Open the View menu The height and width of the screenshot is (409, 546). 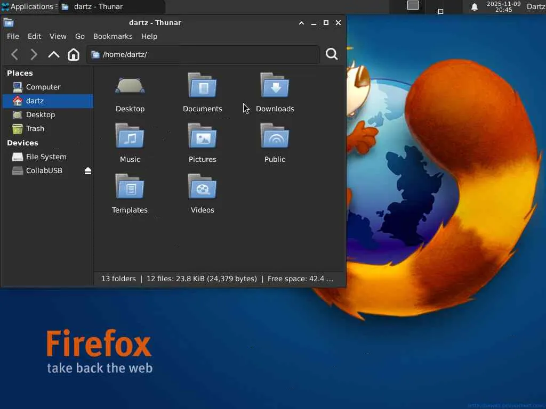(58, 37)
